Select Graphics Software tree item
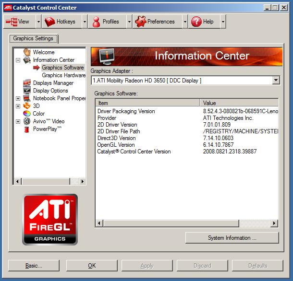Image resolution: width=293 pixels, height=281 pixels. coord(63,68)
